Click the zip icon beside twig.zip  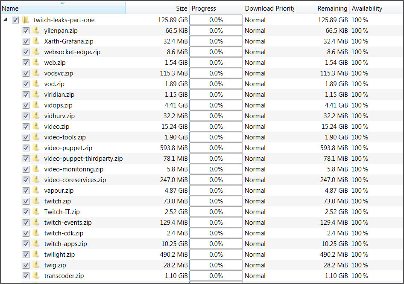click(36, 265)
